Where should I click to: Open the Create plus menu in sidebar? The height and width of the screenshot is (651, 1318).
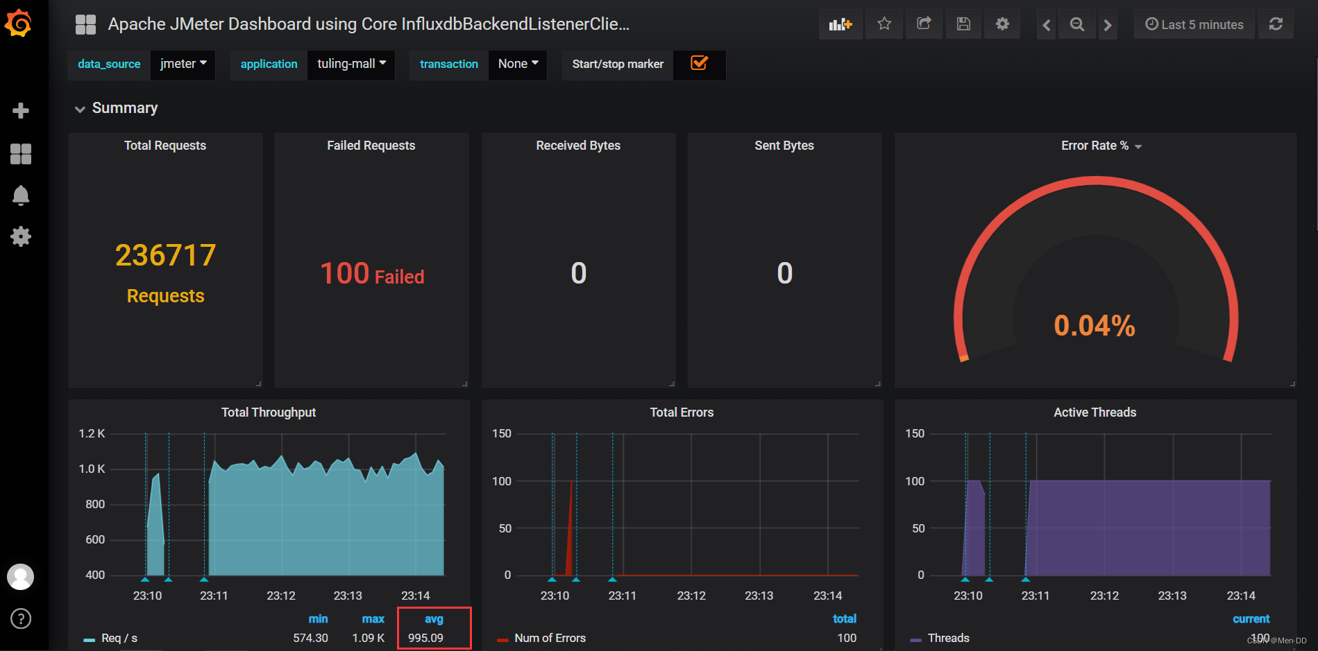tap(21, 111)
